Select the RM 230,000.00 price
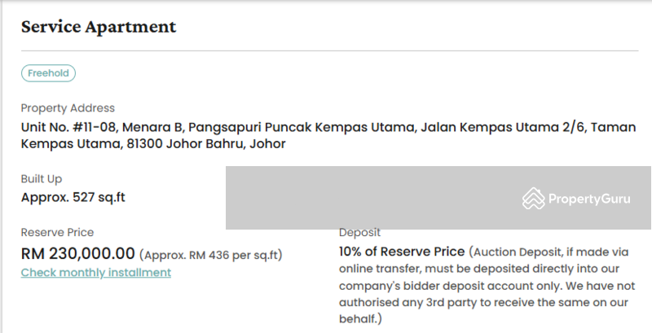Viewport: 652px width, 333px height. tap(78, 253)
